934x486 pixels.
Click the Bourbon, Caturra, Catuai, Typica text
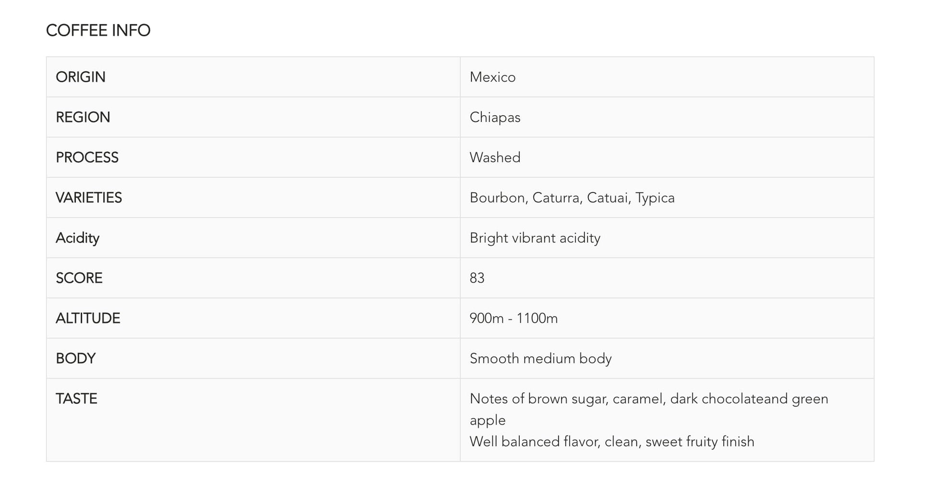tap(572, 198)
